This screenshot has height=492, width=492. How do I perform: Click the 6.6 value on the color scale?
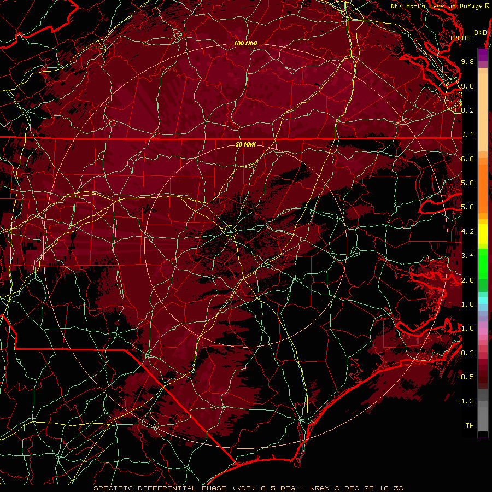click(x=467, y=159)
